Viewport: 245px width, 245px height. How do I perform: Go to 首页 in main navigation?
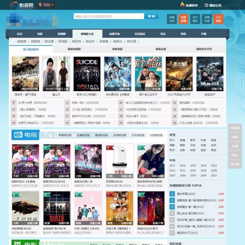pos(20,34)
